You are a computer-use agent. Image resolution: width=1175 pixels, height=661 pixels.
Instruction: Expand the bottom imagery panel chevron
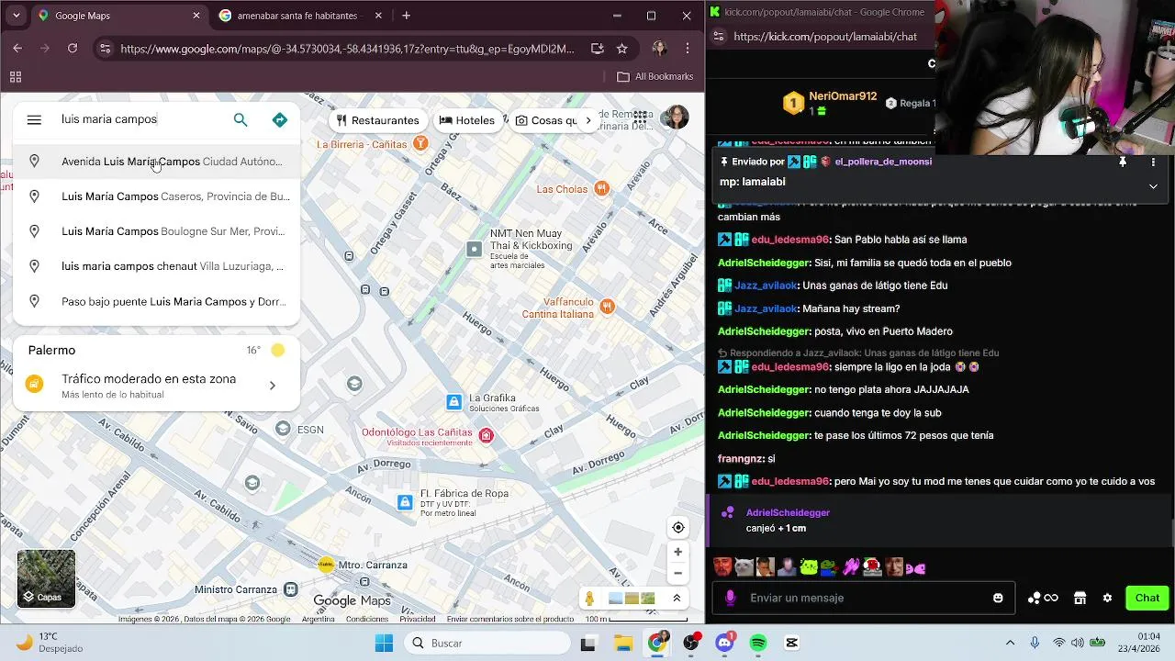677,599
